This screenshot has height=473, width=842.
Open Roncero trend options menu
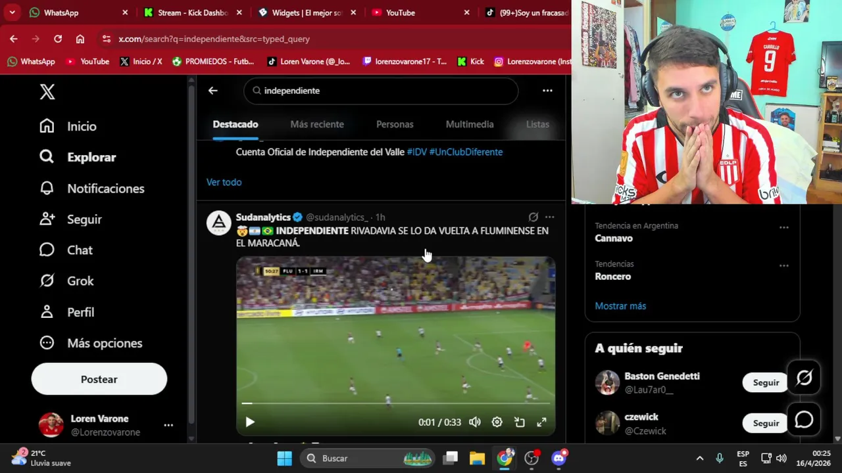[x=784, y=266]
